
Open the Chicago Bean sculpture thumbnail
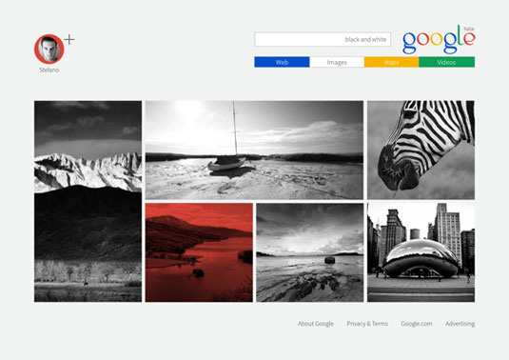pos(421,252)
